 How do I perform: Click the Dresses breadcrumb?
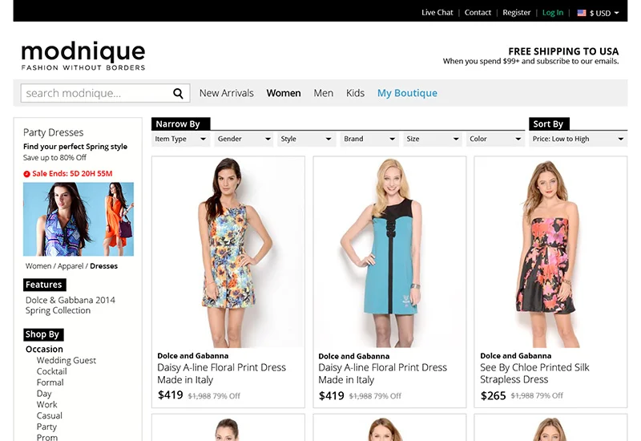(x=104, y=266)
